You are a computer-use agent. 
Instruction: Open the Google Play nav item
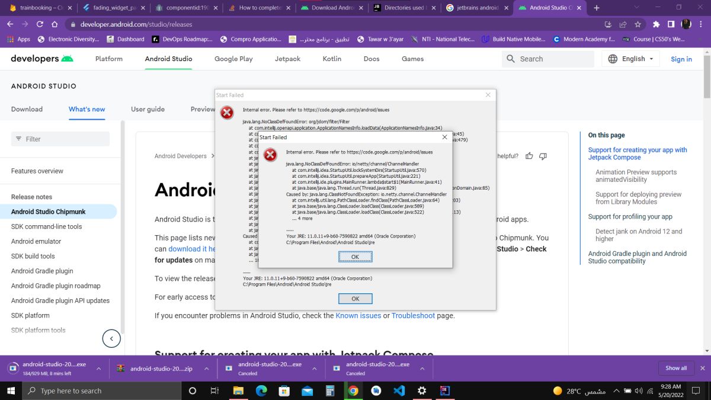coord(233,59)
